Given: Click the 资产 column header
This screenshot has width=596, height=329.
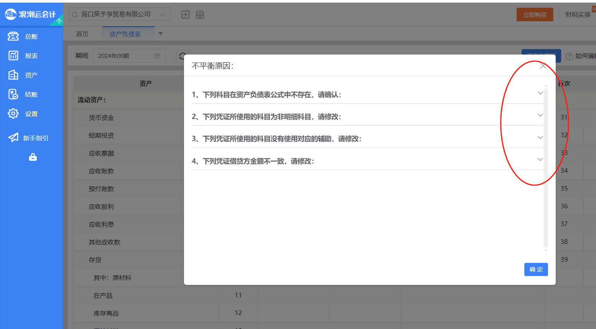Looking at the screenshot, I should (146, 84).
